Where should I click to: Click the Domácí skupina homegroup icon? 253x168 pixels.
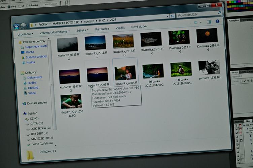click(x=24, y=103)
